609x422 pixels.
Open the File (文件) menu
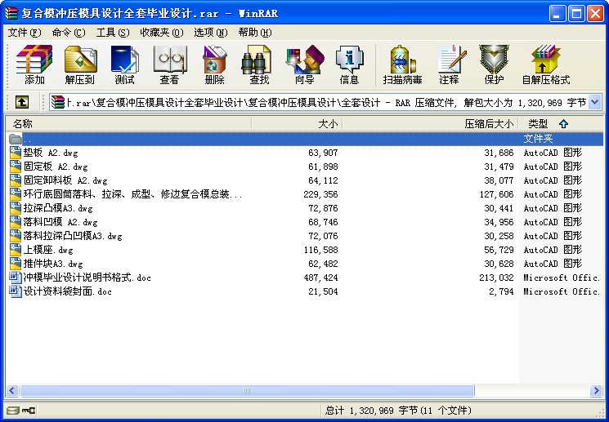pos(24,33)
